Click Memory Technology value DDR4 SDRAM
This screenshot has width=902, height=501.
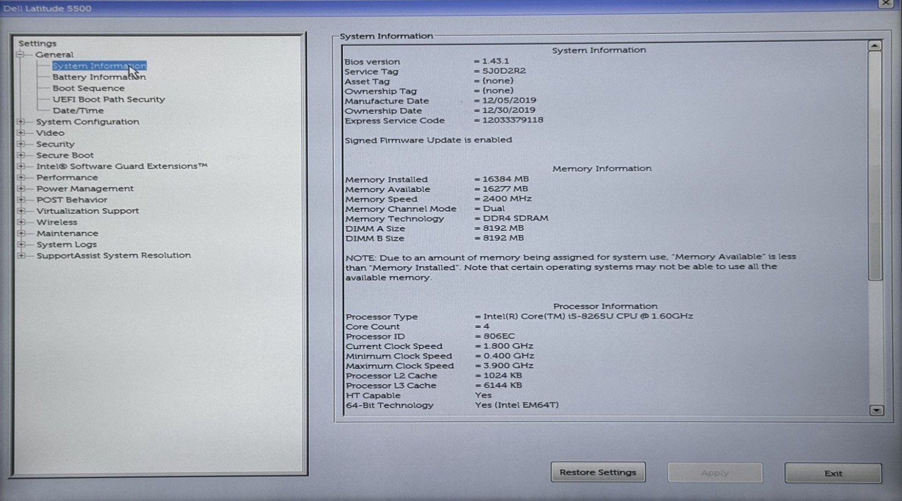click(515, 218)
